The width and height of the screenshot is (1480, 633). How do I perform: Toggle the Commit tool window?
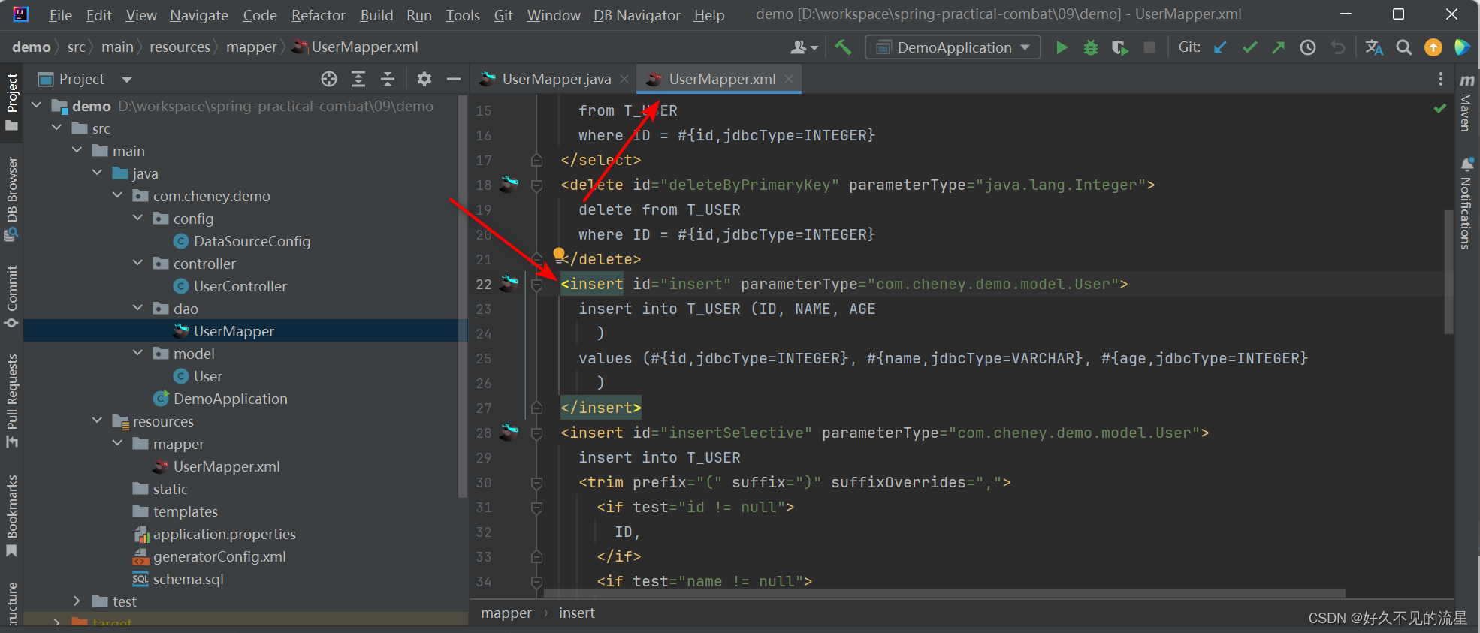pos(11,297)
